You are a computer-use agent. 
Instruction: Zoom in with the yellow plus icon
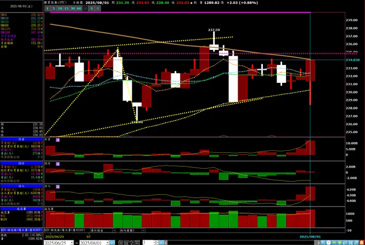pos(340,243)
